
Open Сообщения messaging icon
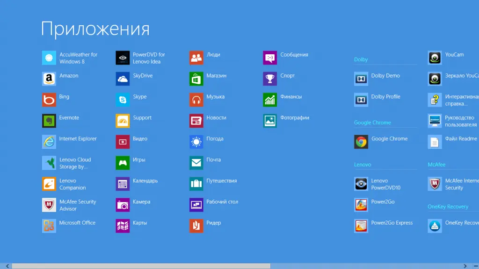click(270, 58)
